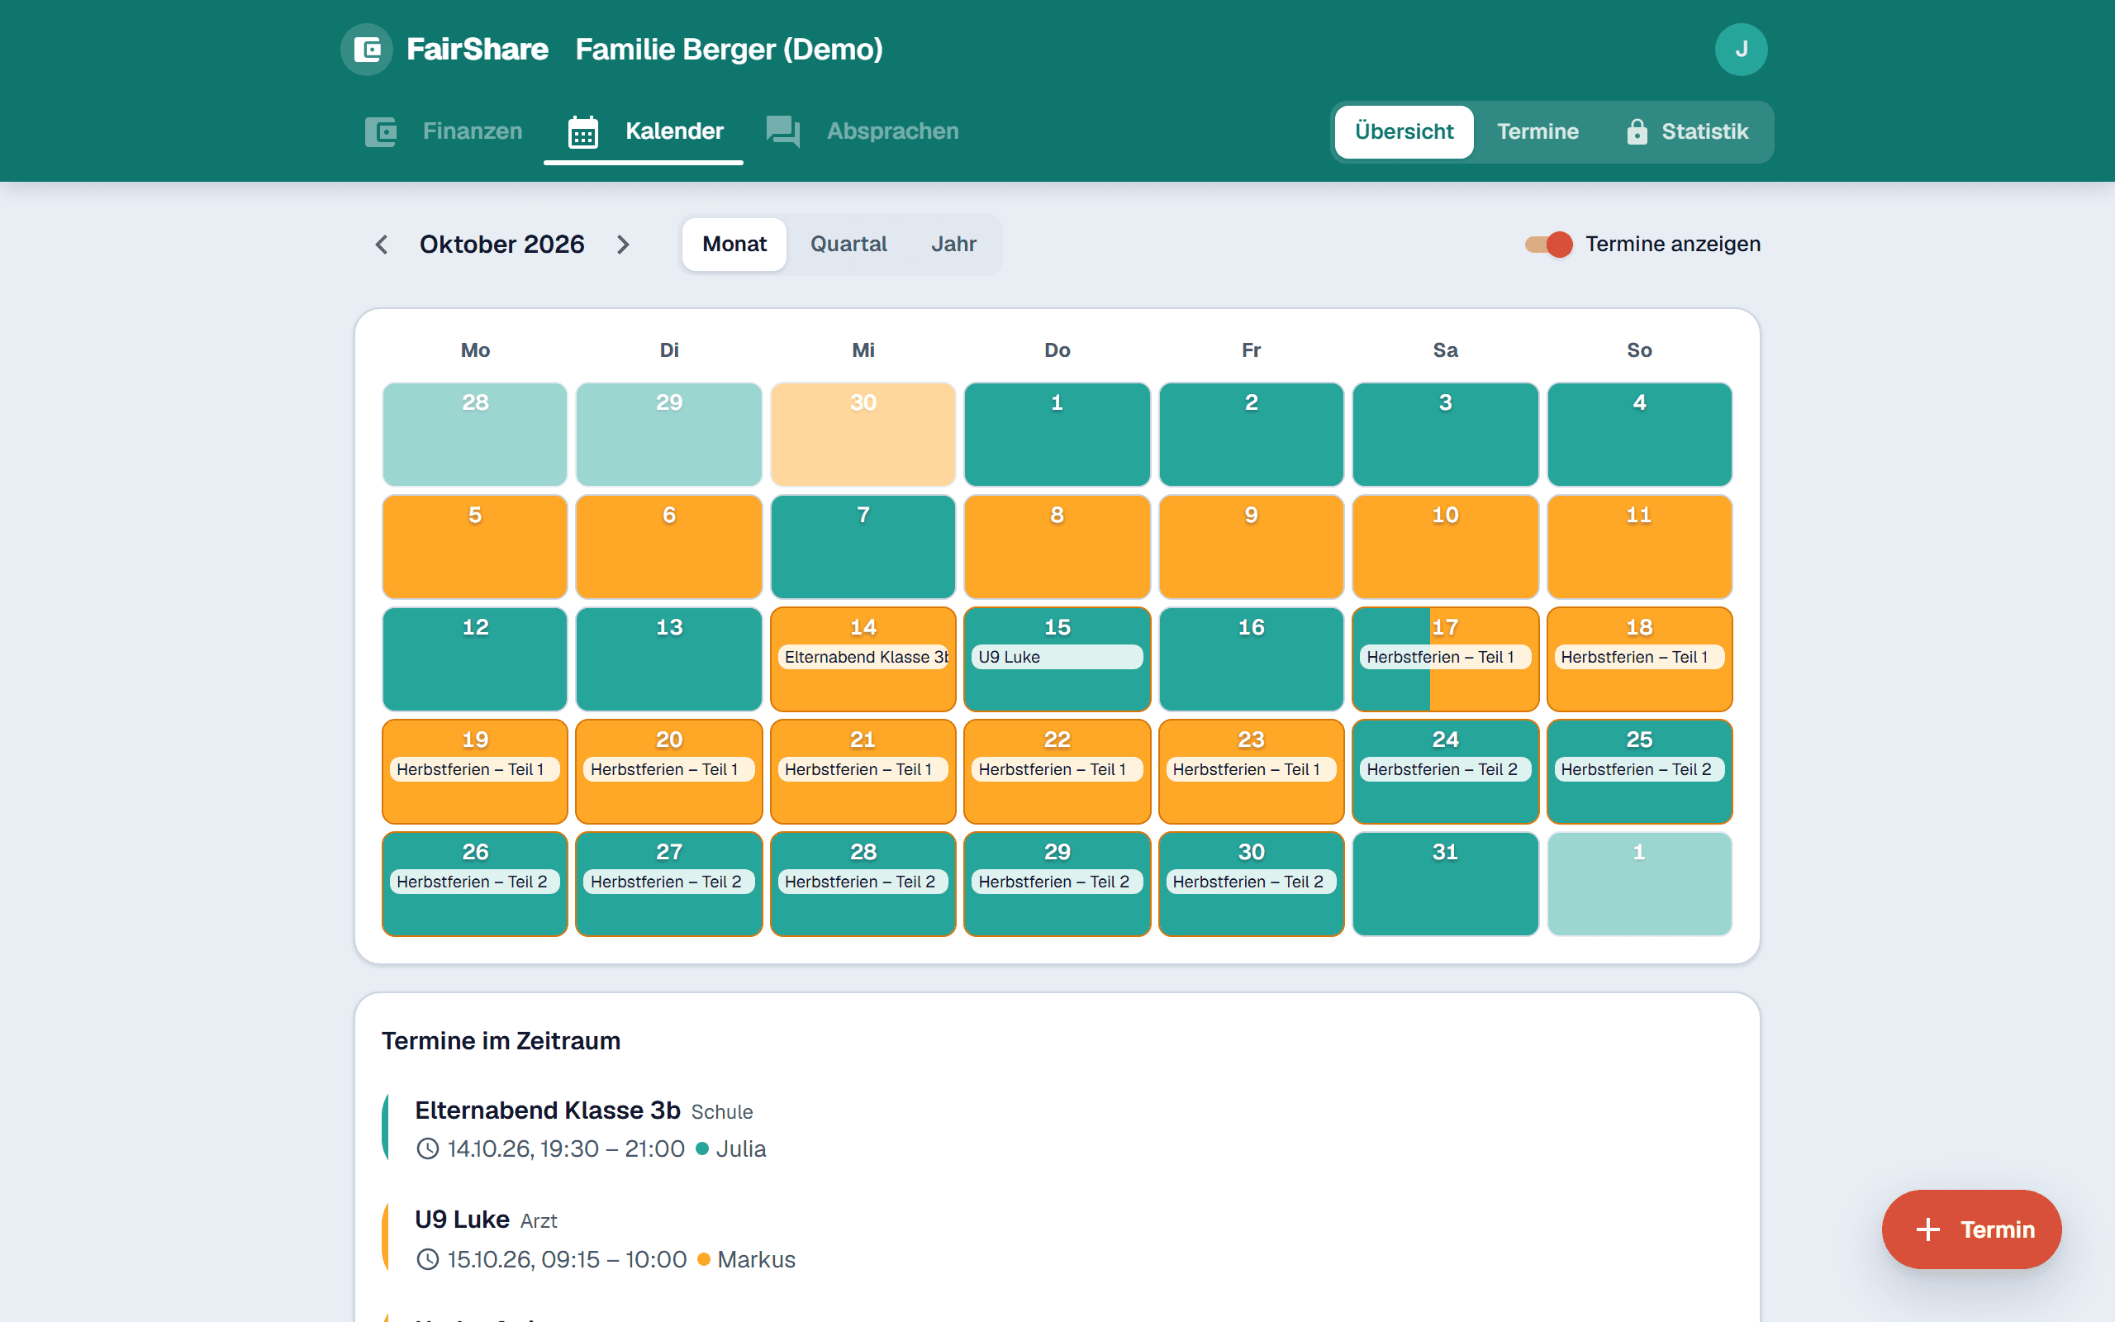The height and width of the screenshot is (1322, 2115).
Task: Open Herbstferien – Teil 1 chip on day 20
Action: coord(668,769)
